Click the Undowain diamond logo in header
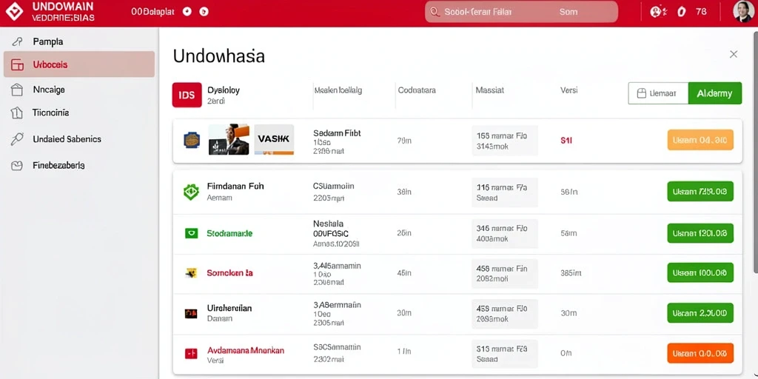This screenshot has width=758, height=379. tap(14, 11)
